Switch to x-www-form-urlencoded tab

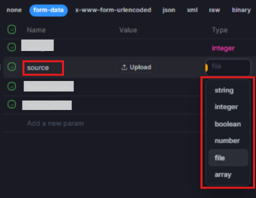point(113,10)
